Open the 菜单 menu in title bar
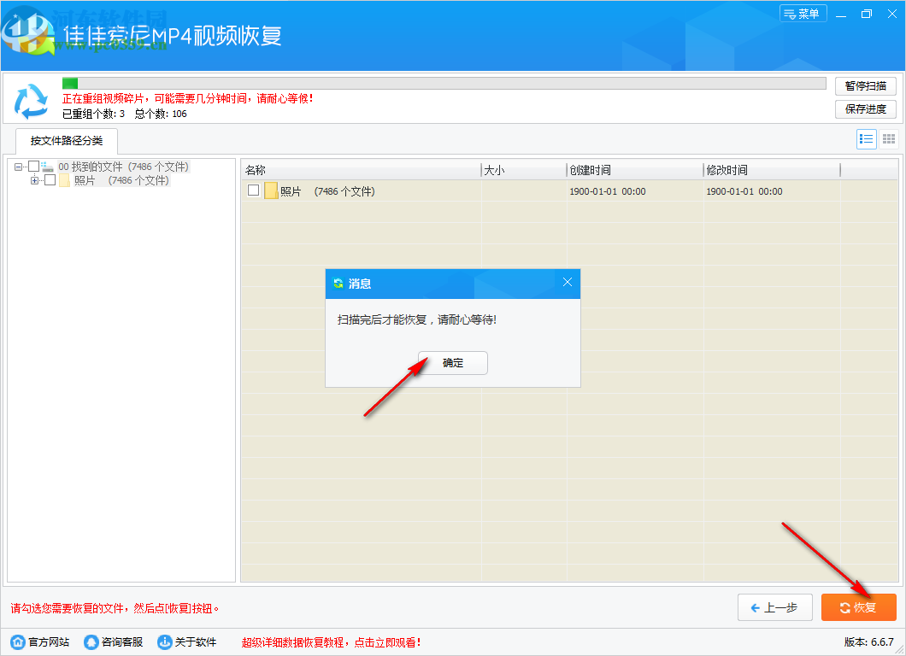 tap(803, 14)
